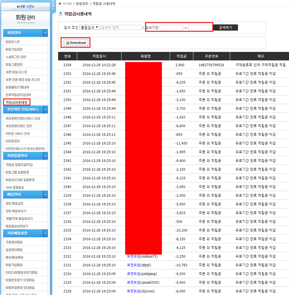This screenshot has width=289, height=295.
Task: Click the home icon in the breadcrumb
Action: click(x=60, y=4)
